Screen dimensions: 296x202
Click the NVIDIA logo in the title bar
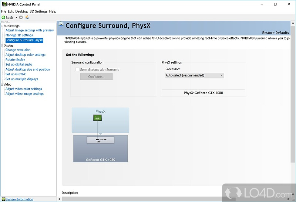point(3,4)
